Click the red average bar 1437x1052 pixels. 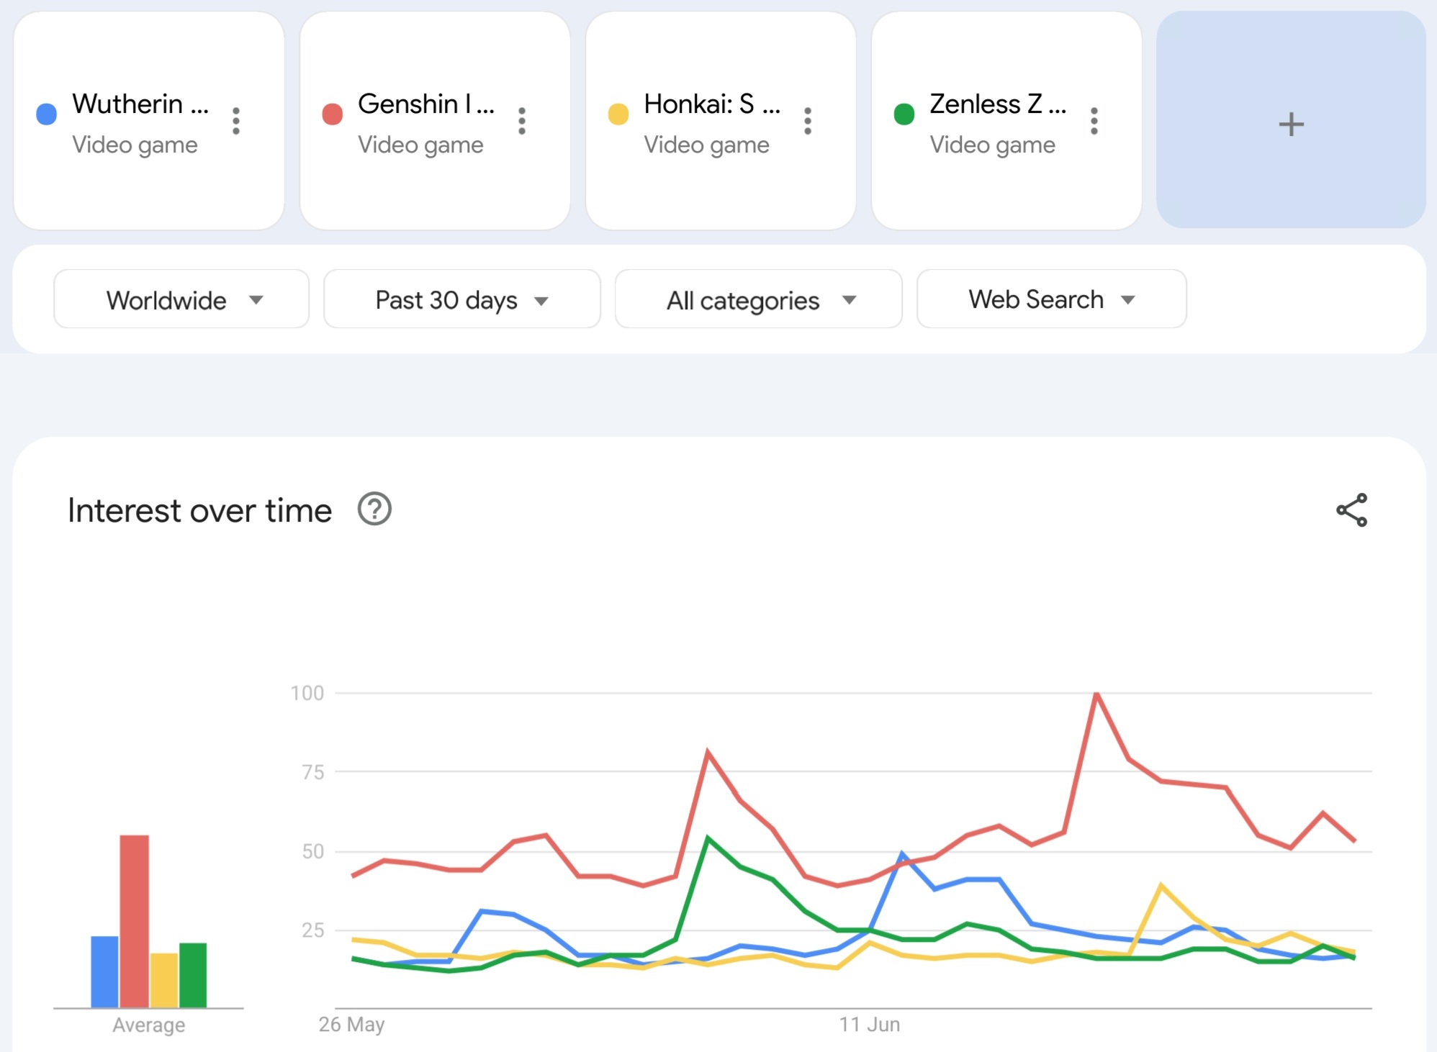[x=135, y=921]
